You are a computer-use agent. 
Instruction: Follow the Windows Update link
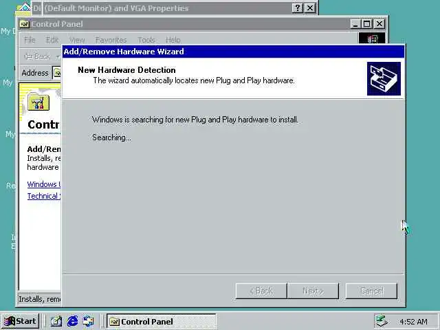[44, 184]
